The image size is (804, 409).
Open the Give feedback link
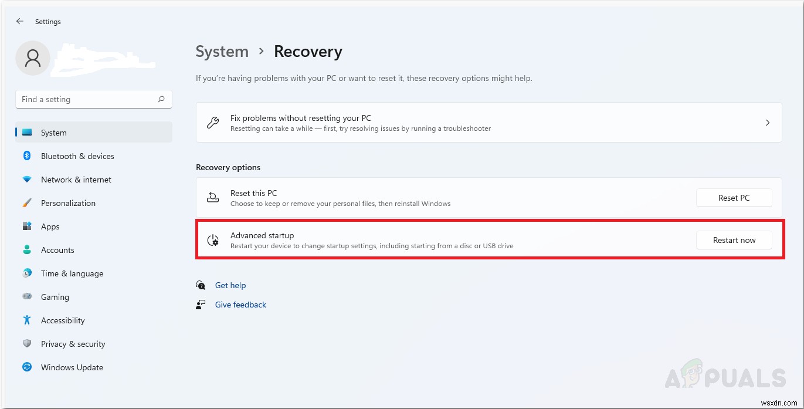240,305
